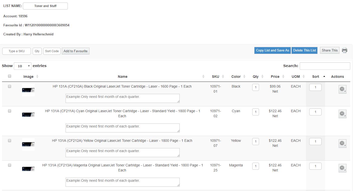354x191 pixels.
Task: Sort table by Color column arrows
Action: tap(244, 77)
